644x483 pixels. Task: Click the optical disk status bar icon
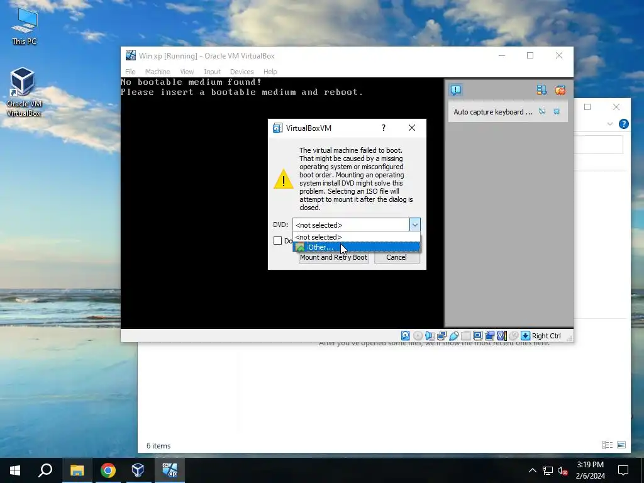(x=418, y=336)
